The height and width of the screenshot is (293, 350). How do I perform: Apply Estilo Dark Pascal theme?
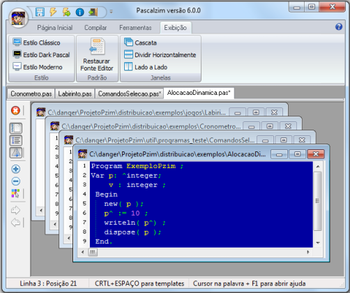point(41,55)
